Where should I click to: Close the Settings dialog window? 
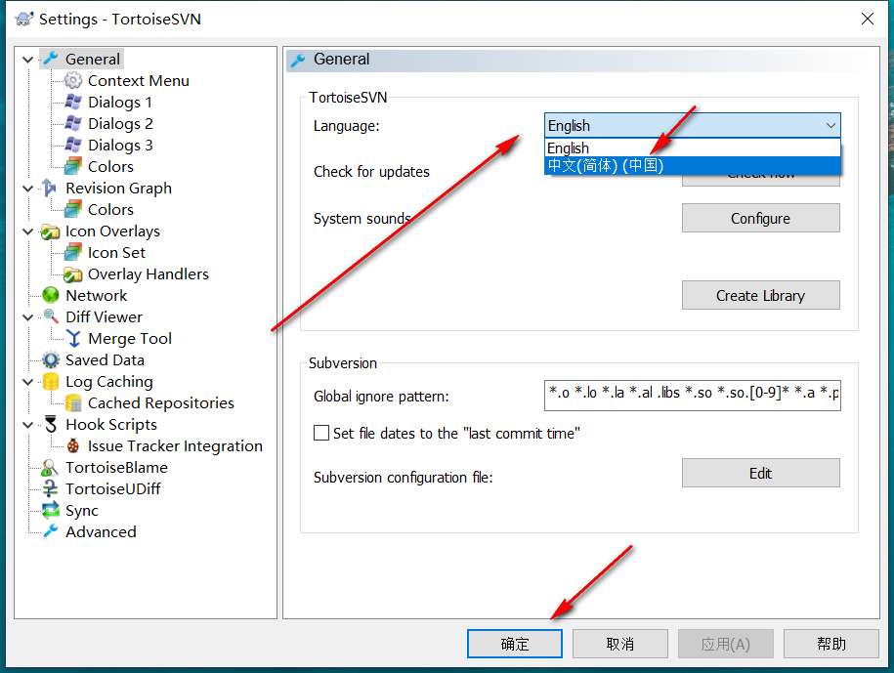click(x=868, y=19)
